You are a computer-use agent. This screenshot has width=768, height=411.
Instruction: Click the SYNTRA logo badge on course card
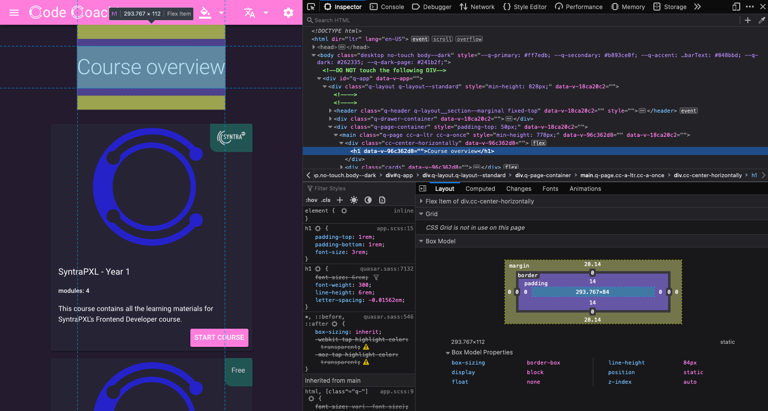coord(231,137)
